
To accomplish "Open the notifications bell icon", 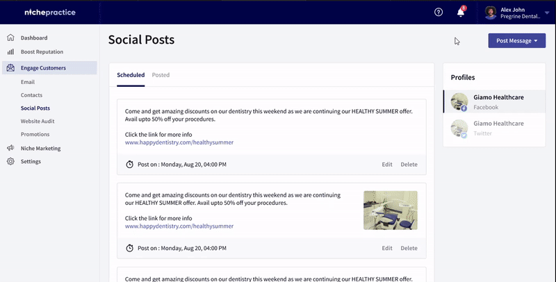I will [461, 12].
